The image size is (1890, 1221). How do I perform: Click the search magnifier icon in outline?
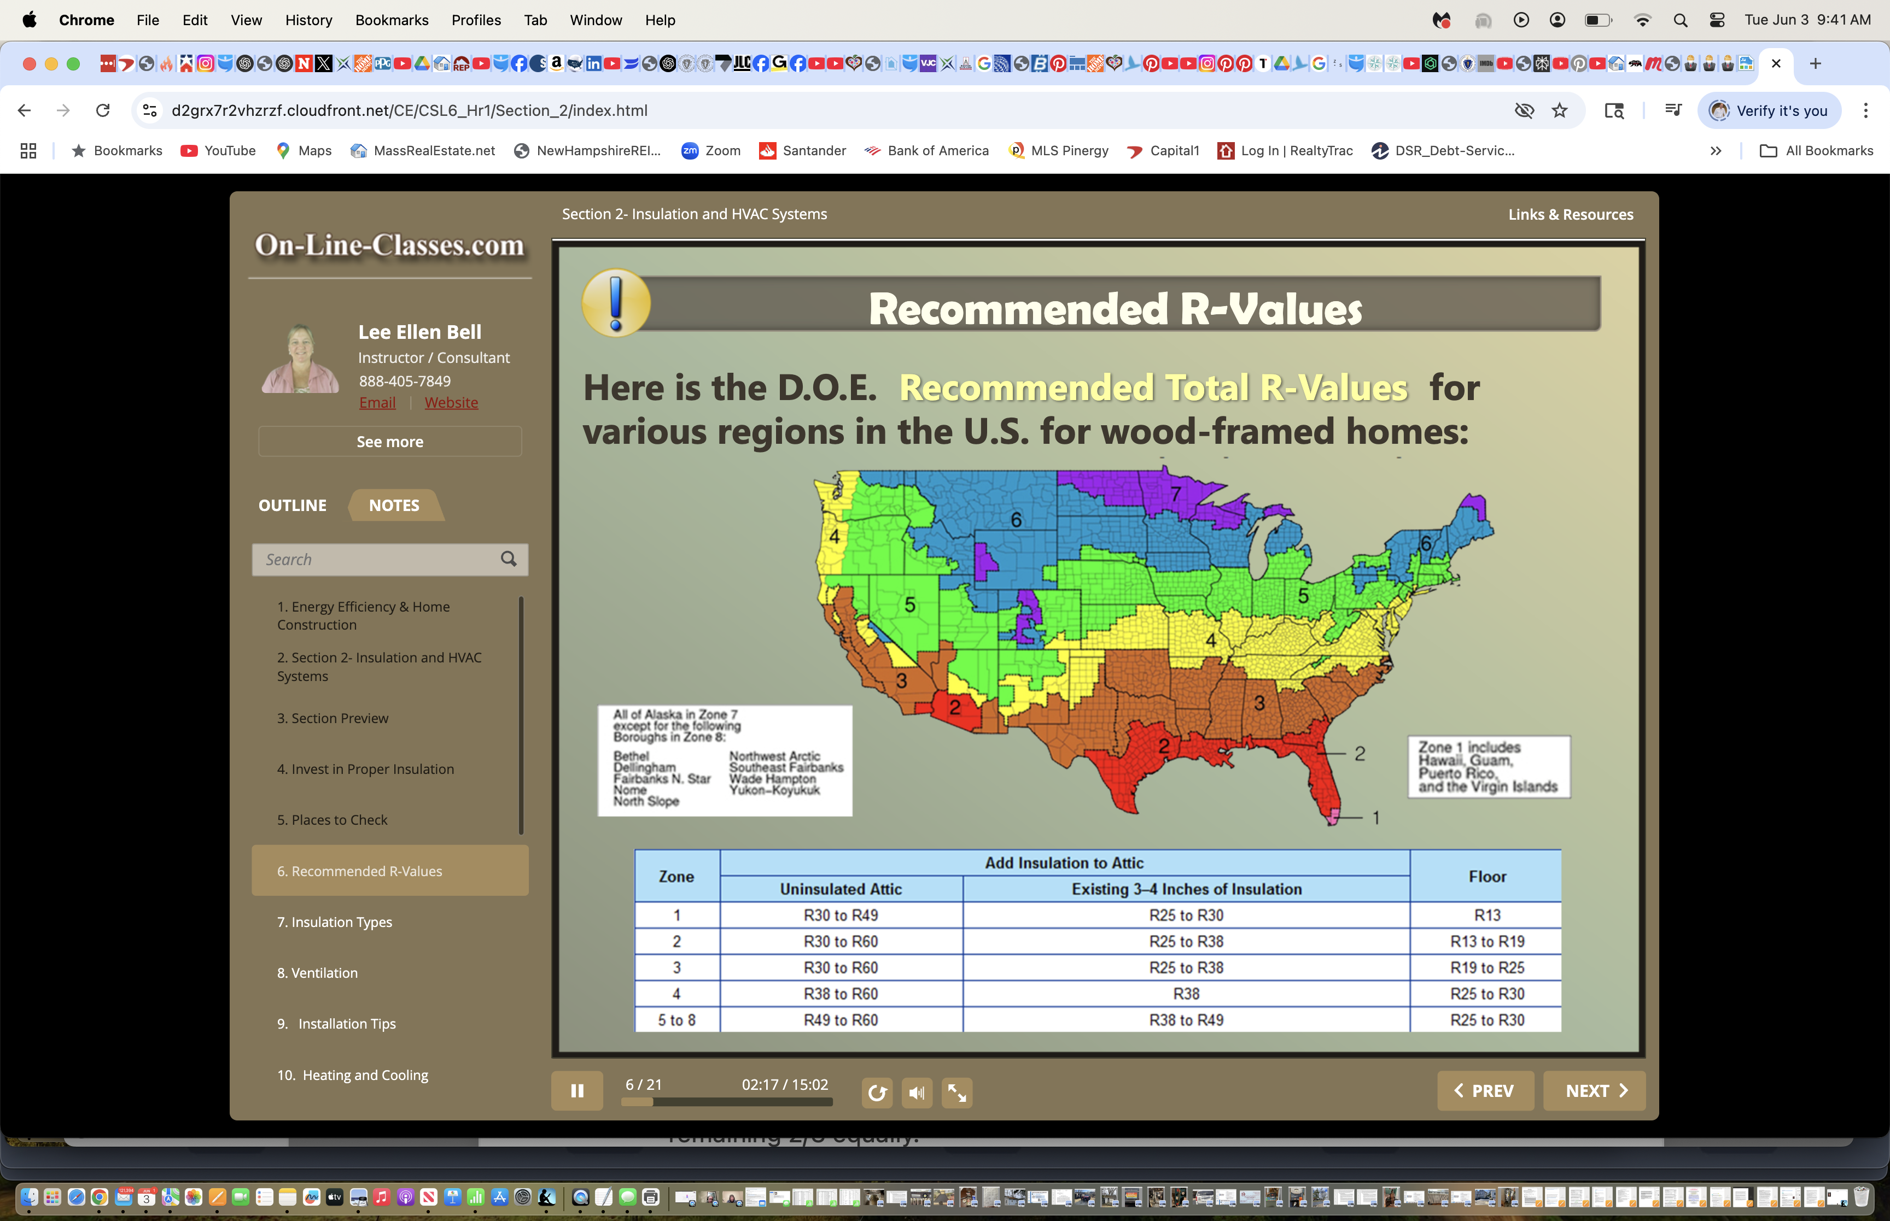pyautogui.click(x=509, y=559)
